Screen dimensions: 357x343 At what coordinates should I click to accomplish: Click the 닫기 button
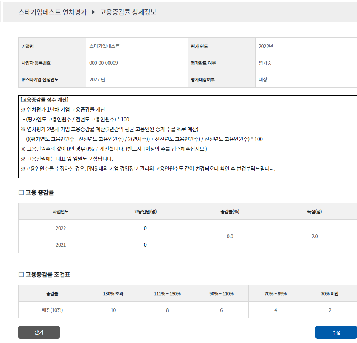coord(39,332)
